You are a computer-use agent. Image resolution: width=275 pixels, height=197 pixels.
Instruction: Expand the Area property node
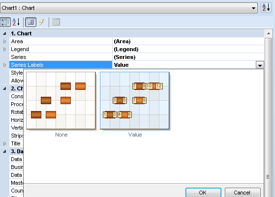5,41
